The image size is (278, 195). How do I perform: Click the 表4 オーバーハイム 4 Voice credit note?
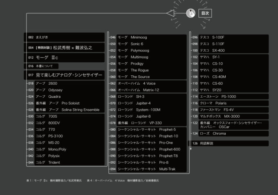[x=123, y=180]
